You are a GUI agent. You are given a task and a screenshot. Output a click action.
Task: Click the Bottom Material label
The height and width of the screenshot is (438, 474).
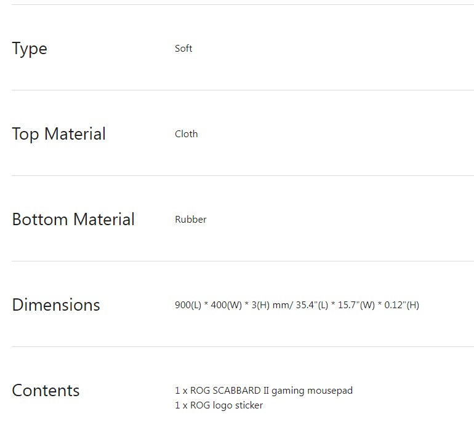(x=73, y=220)
